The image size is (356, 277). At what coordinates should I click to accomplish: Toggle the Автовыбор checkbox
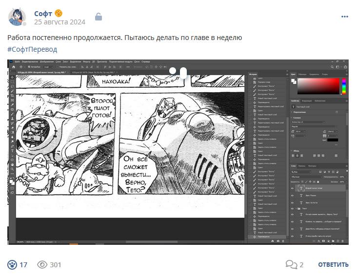29,67
